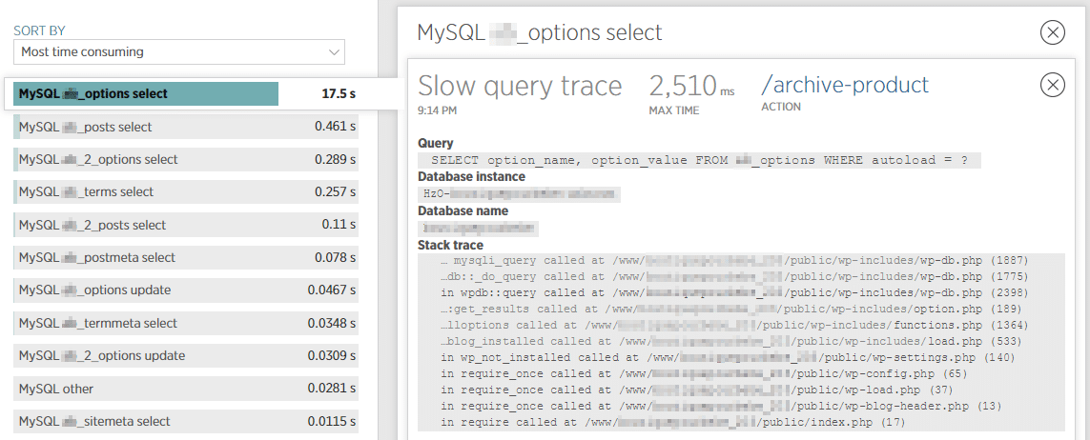Select MySQL _terms select row
This screenshot has width=1090, height=440.
coord(186,192)
